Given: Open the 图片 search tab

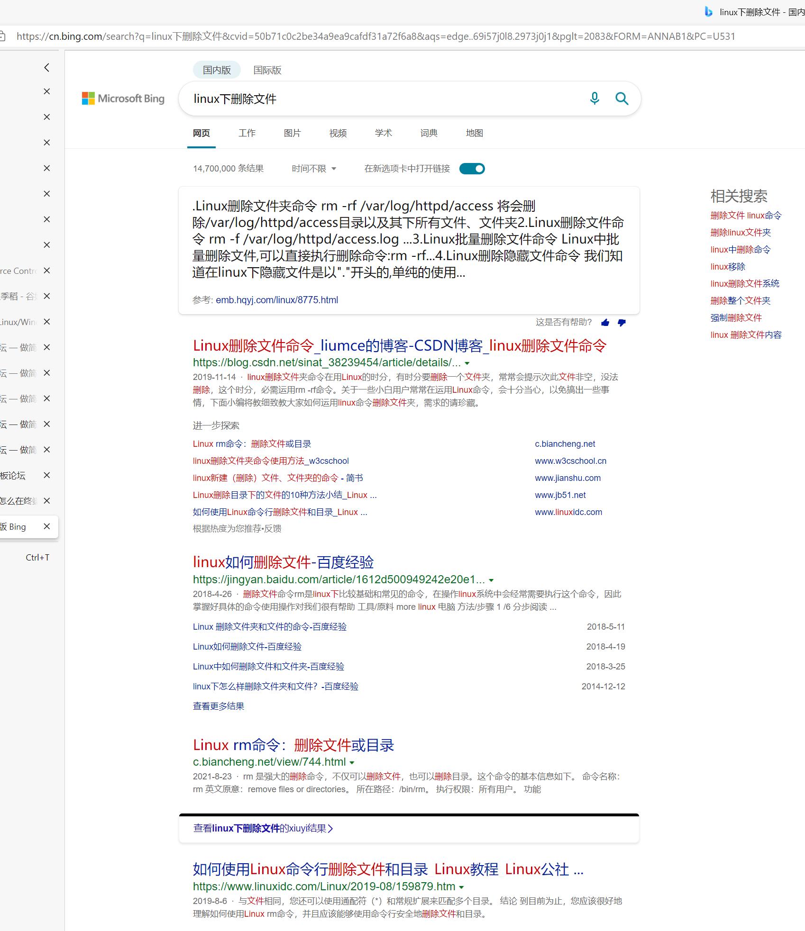Looking at the screenshot, I should (x=293, y=133).
